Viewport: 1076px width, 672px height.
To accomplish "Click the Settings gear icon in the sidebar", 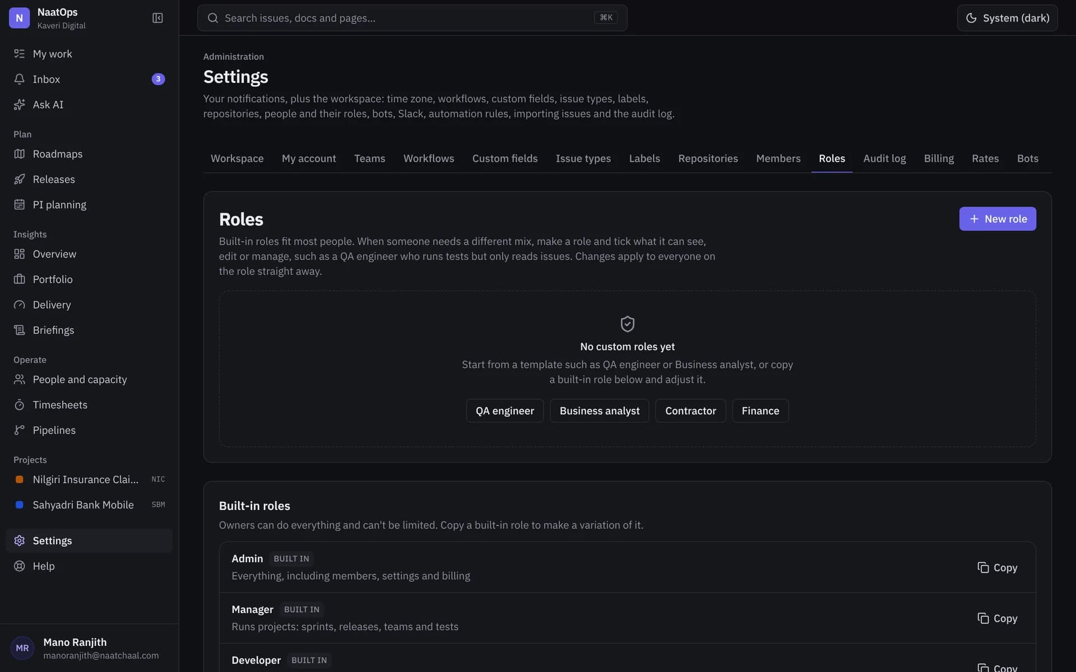I will (x=20, y=540).
